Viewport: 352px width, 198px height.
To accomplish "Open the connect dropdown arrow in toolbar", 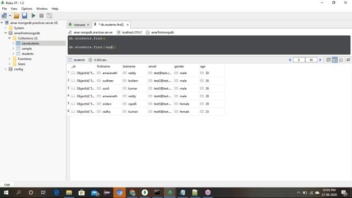I will (x=10, y=15).
